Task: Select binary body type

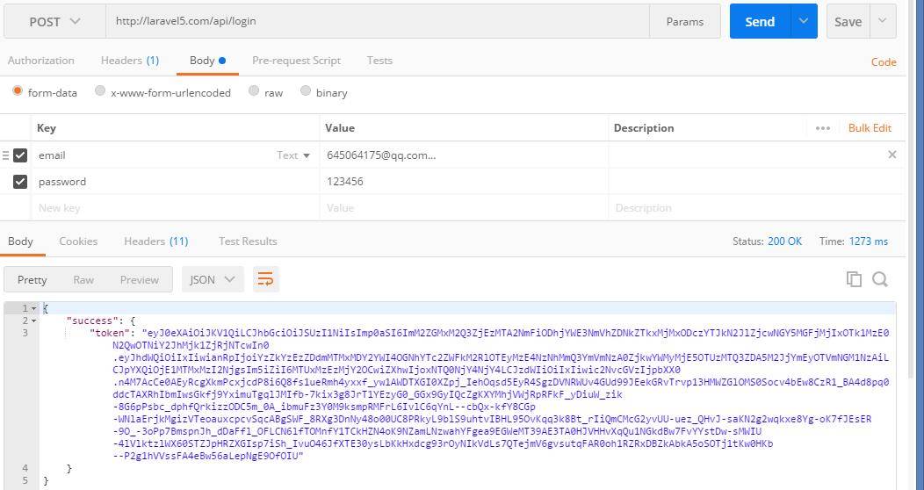Action: (x=306, y=90)
